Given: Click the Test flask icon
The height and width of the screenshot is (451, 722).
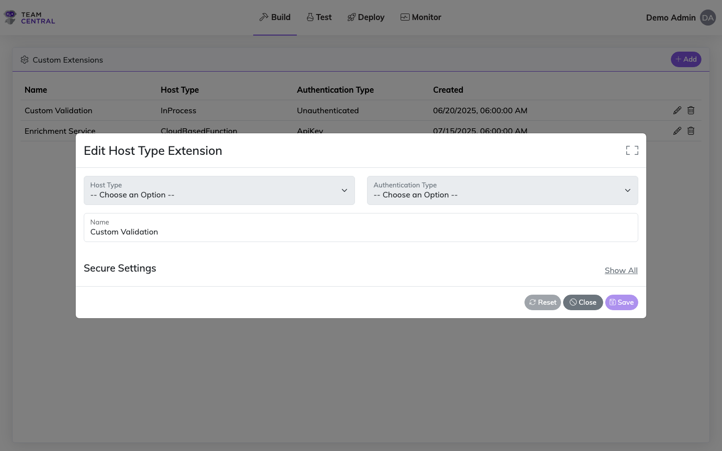Looking at the screenshot, I should click(310, 17).
